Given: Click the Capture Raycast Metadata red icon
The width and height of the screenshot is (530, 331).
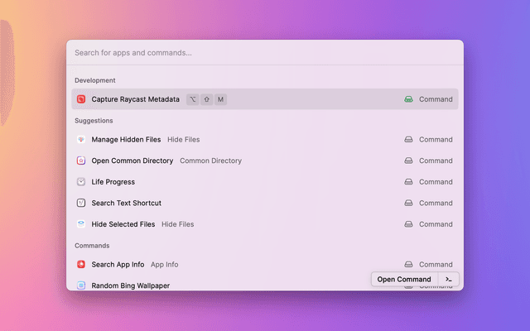Looking at the screenshot, I should click(81, 99).
